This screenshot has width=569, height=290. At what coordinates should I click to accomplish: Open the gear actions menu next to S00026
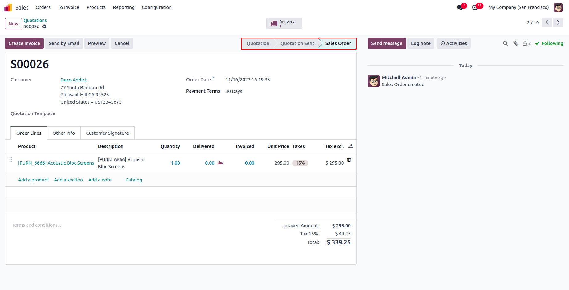[44, 26]
